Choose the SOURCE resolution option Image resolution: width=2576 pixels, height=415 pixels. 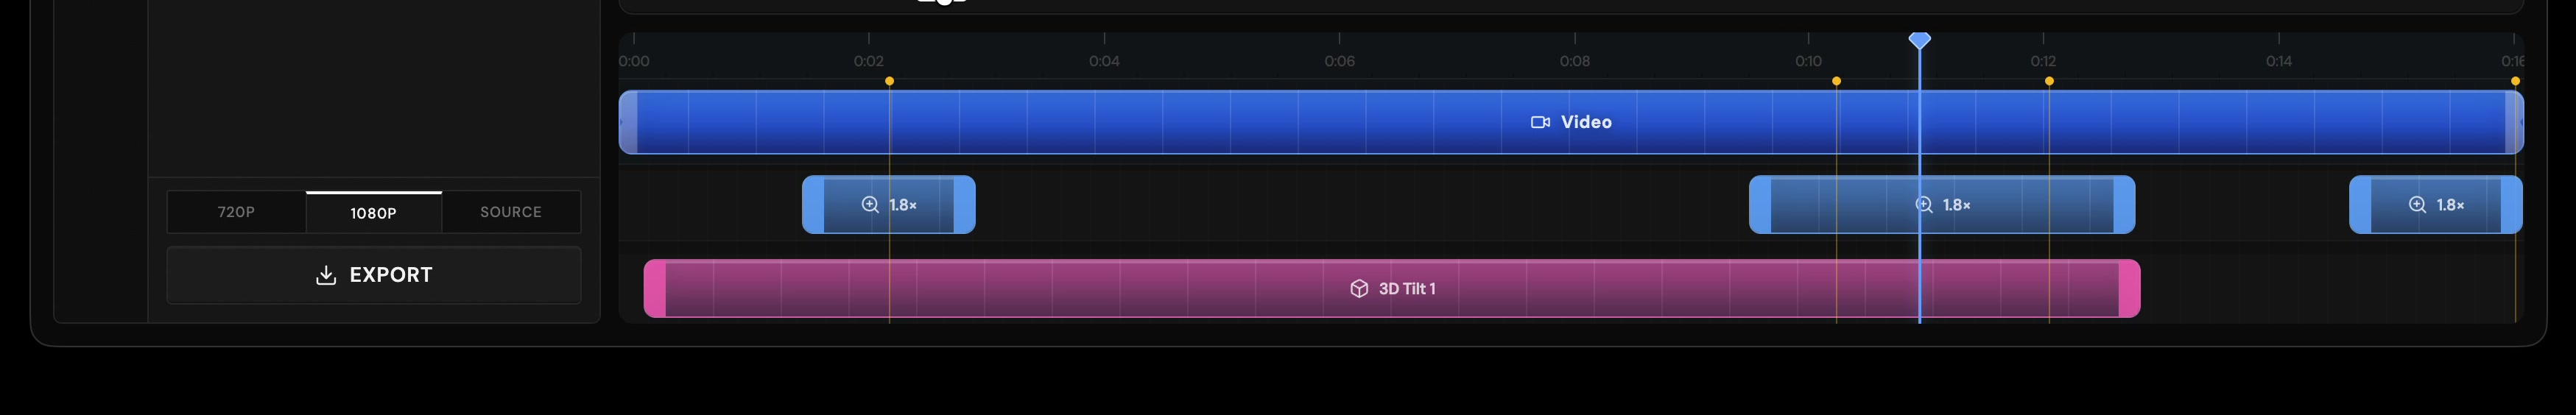[511, 212]
